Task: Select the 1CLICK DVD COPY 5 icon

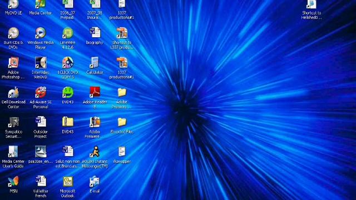Action: [x=68, y=63]
